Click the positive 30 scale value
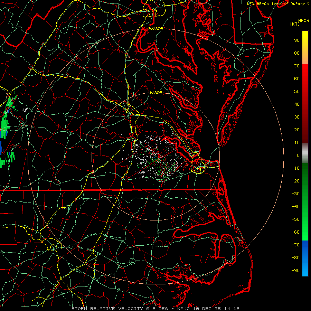This screenshot has width=311, height=311. click(297, 117)
